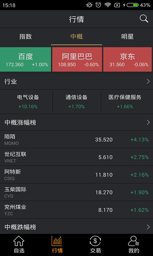Screen dimensions: 153x256
Task: Switch to the 明星 tab
Action: pyautogui.click(x=127, y=36)
